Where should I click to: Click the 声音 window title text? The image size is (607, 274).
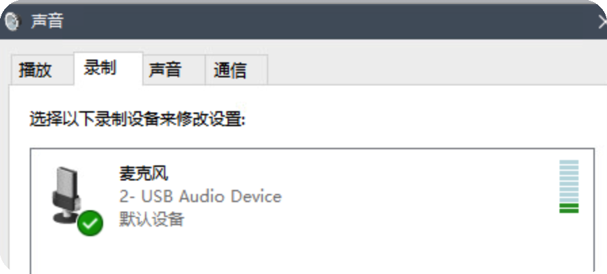[47, 22]
